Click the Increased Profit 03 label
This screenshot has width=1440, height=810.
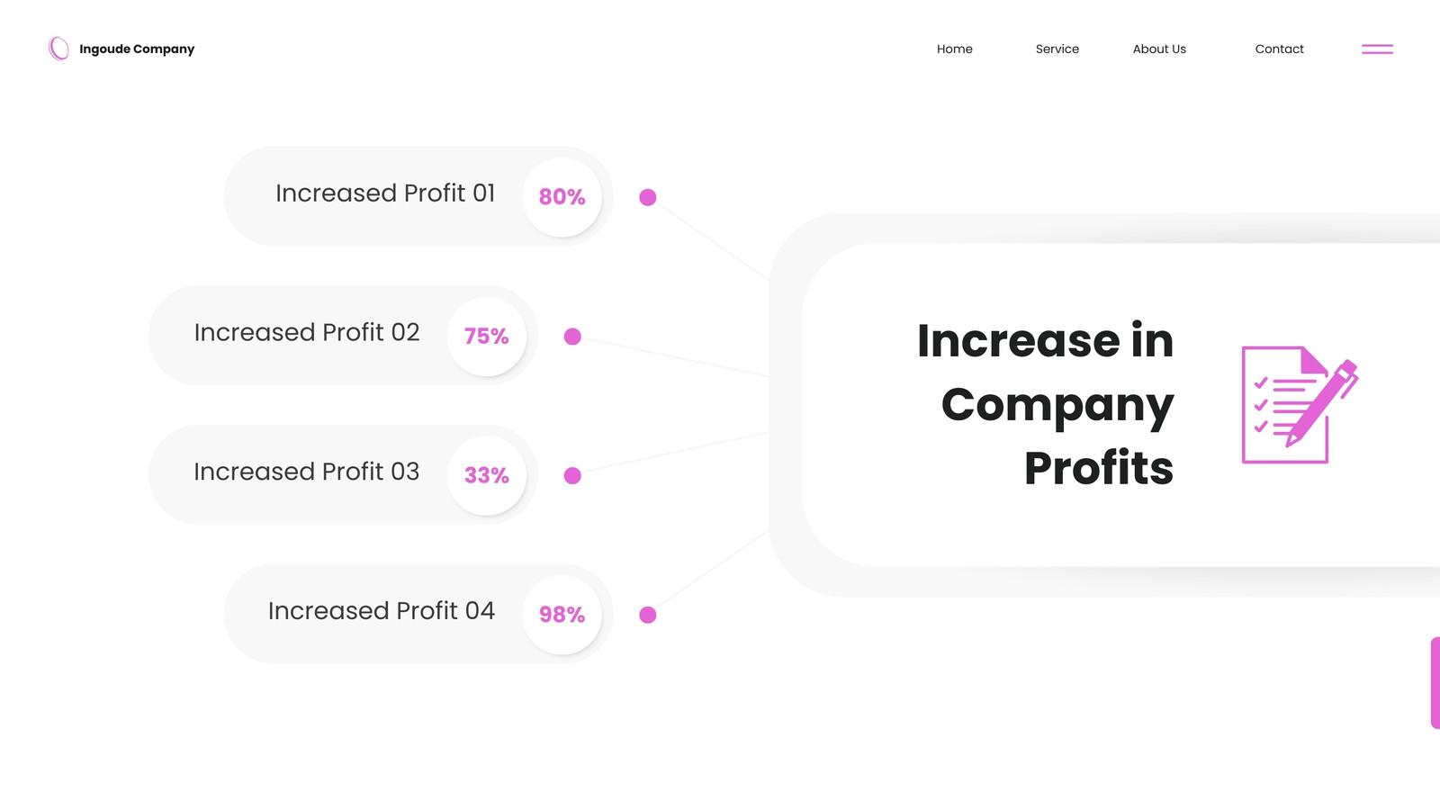pyautogui.click(x=307, y=472)
